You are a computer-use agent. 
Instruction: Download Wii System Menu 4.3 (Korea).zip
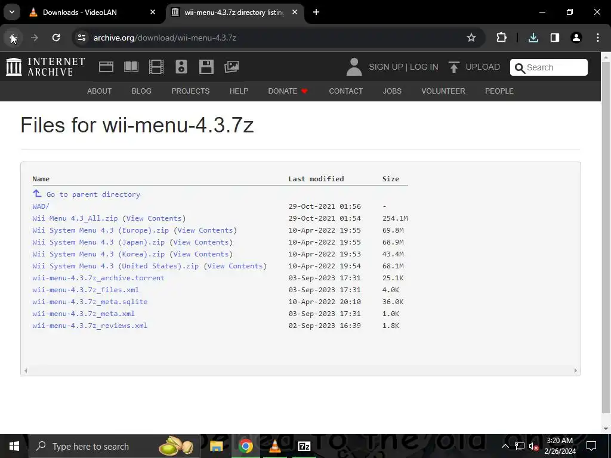tap(98, 254)
